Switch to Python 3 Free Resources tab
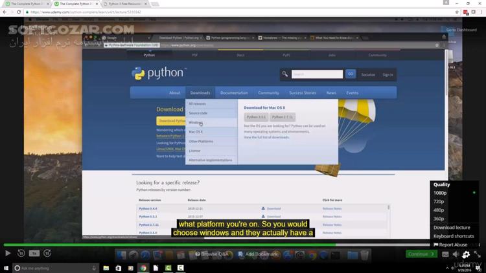 (x=125, y=4)
